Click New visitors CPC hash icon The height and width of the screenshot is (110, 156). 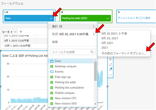(x=52, y=98)
